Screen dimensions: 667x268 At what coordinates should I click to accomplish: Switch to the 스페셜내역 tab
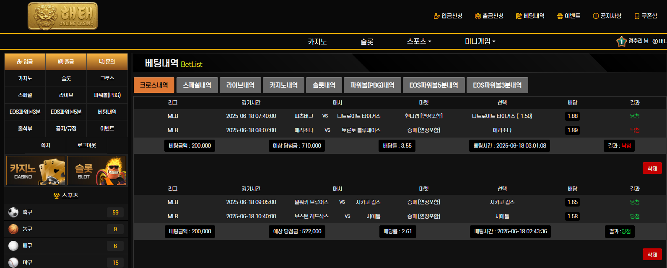pos(197,85)
